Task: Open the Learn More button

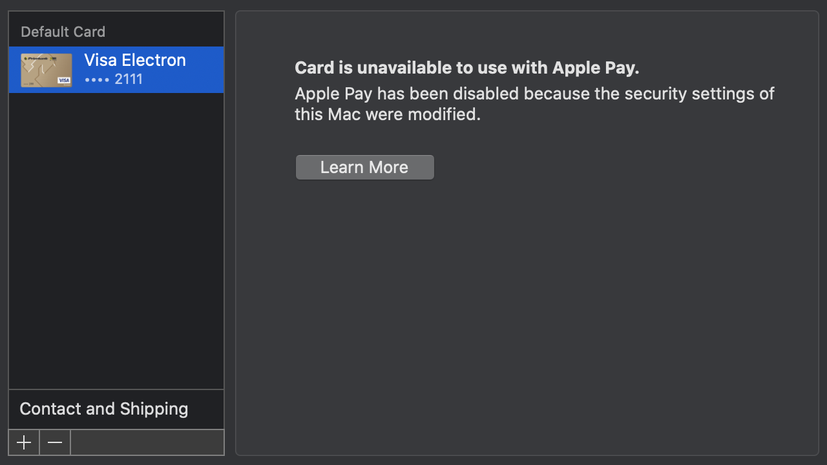Action: pyautogui.click(x=364, y=167)
